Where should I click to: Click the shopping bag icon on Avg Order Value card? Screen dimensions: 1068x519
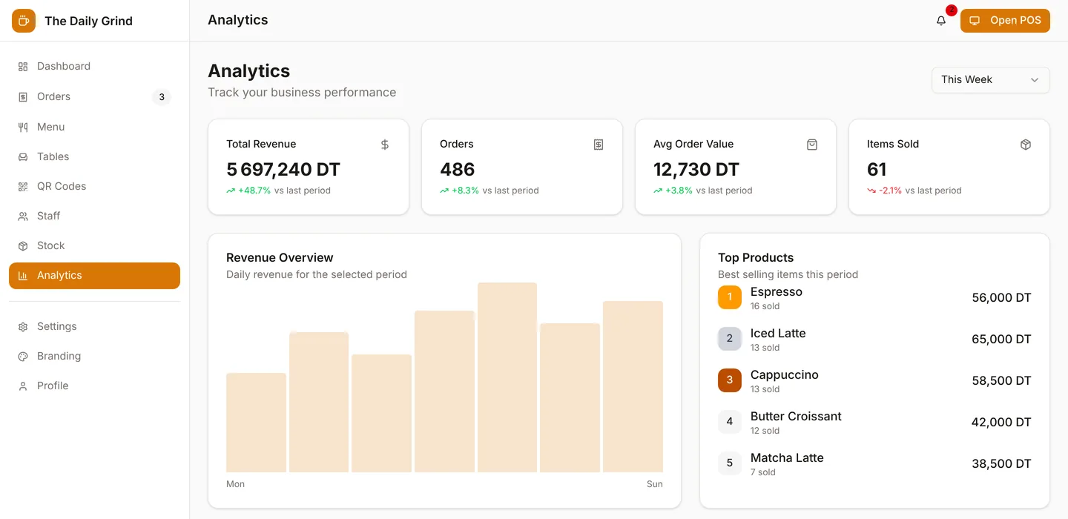(x=812, y=145)
